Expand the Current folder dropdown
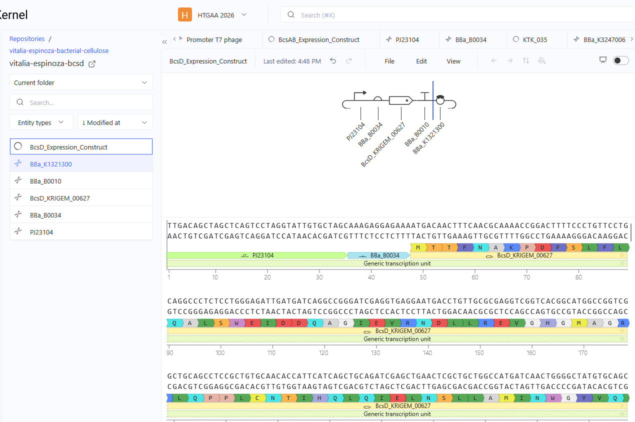Screen dimensions: 635x422 (x=81, y=82)
